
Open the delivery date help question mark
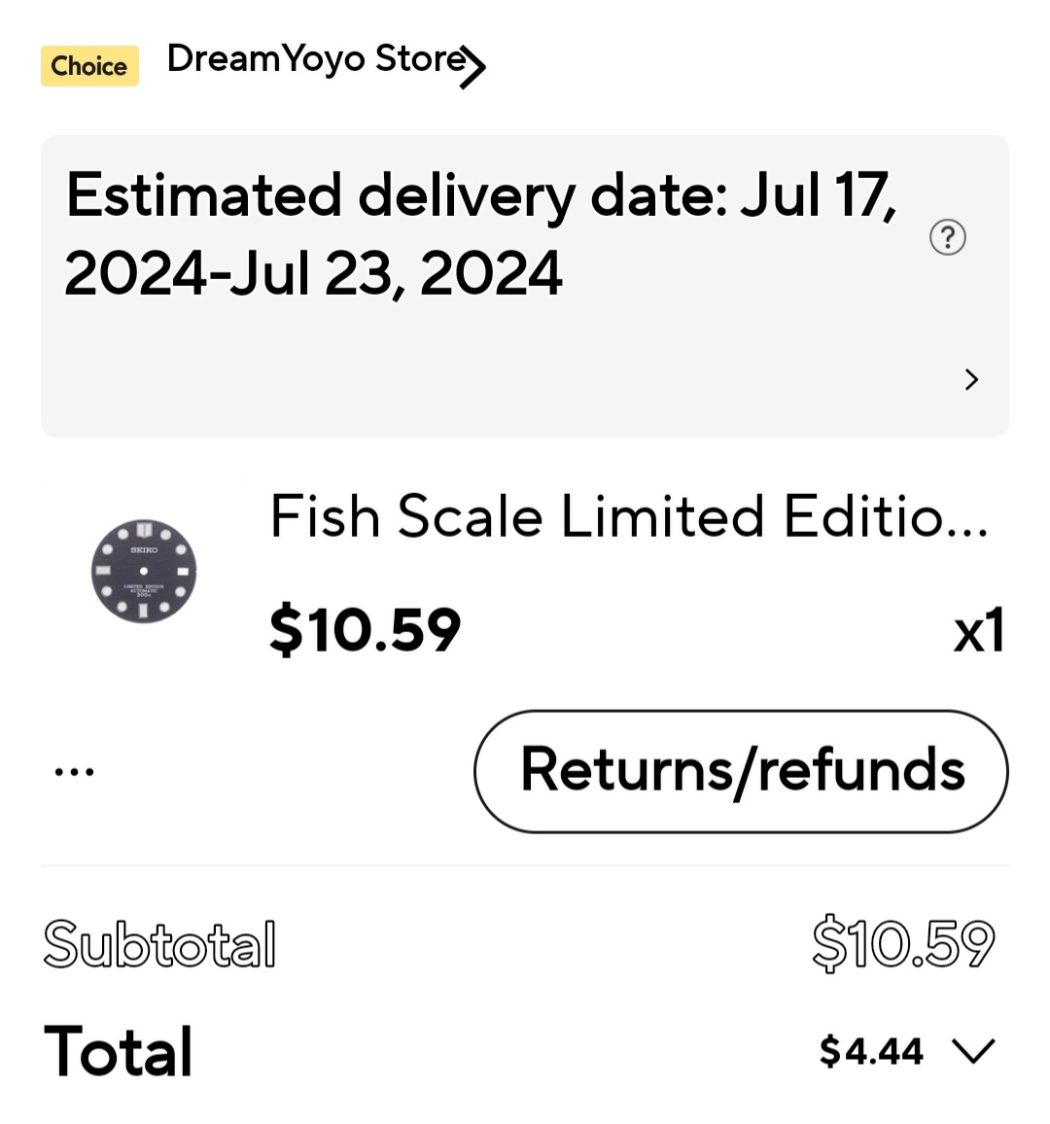948,238
